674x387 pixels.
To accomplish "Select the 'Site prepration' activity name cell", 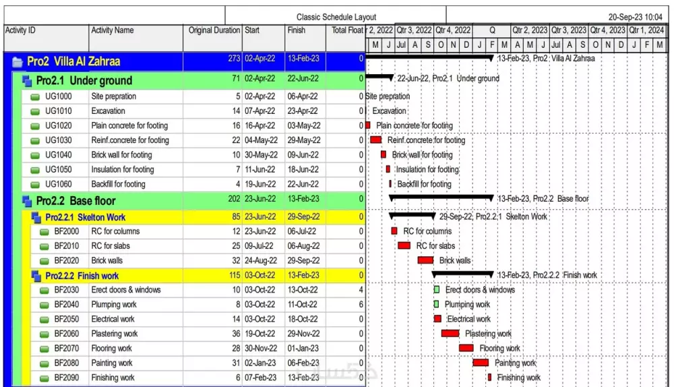I will [x=136, y=97].
